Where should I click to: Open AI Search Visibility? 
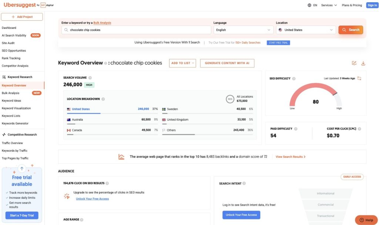click(14, 35)
